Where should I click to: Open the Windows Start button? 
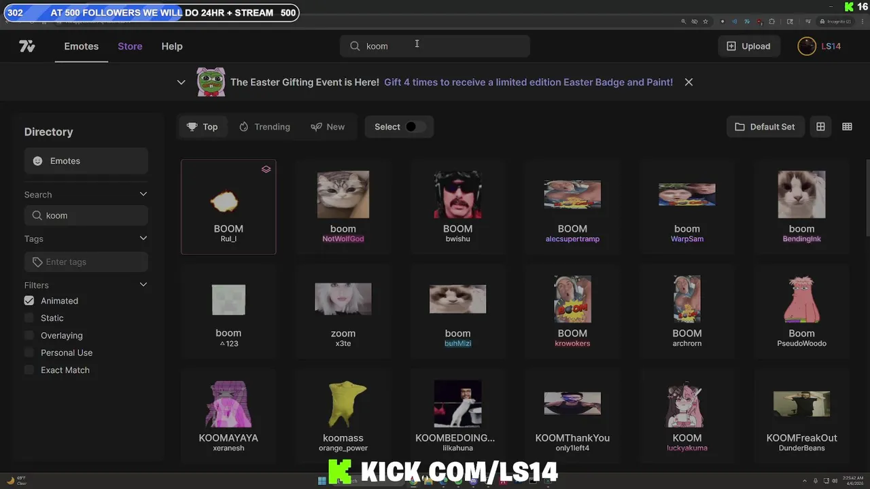point(321,481)
